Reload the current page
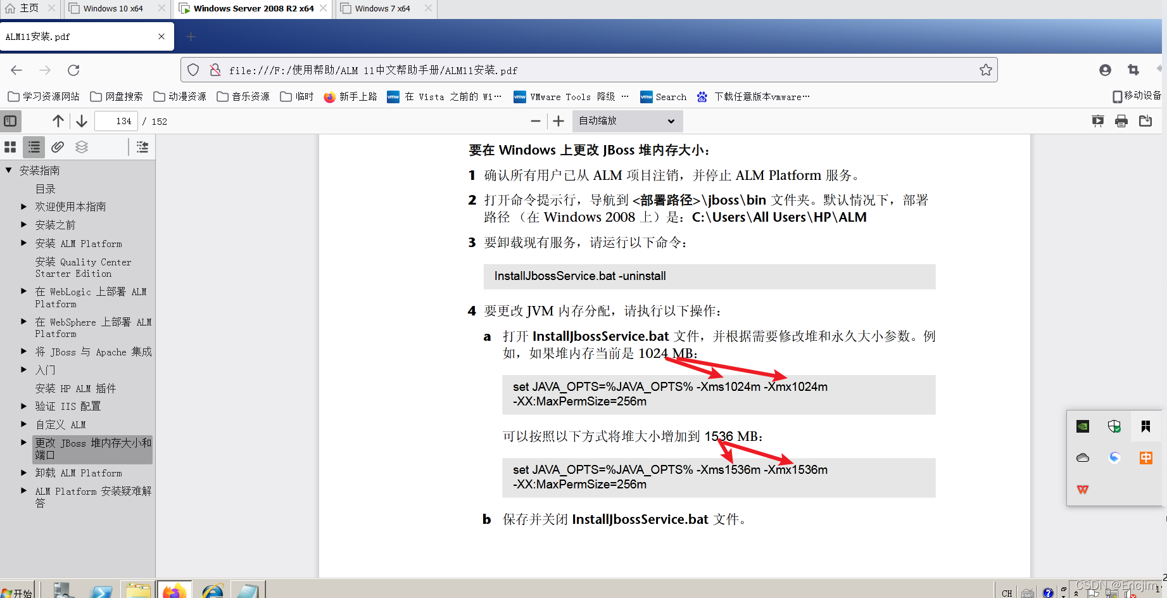1167x598 pixels. point(73,70)
